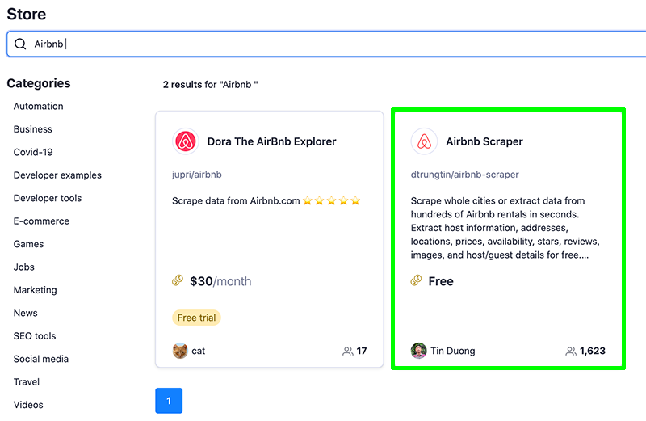Image resolution: width=646 pixels, height=421 pixels.
Task: Click the Scrape whole cities description text
Action: pyautogui.click(x=505, y=228)
